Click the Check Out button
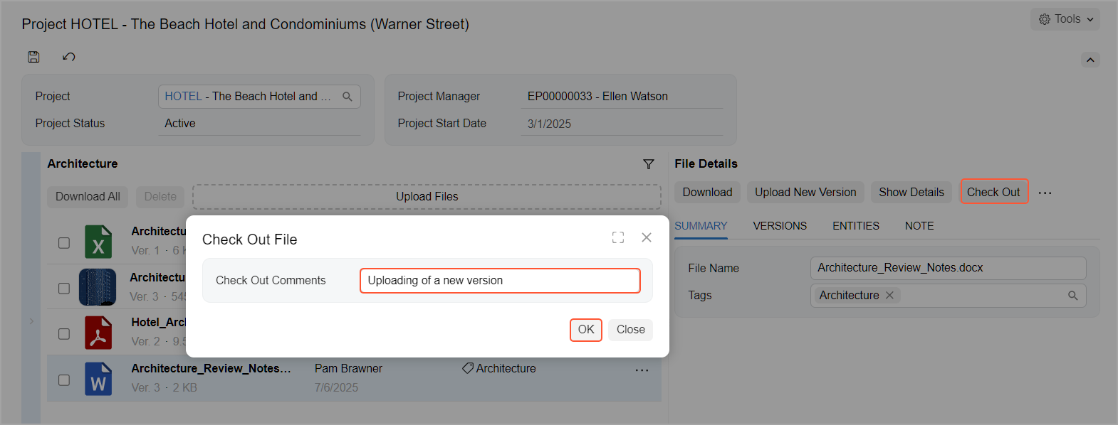This screenshot has width=1118, height=425. click(x=993, y=193)
